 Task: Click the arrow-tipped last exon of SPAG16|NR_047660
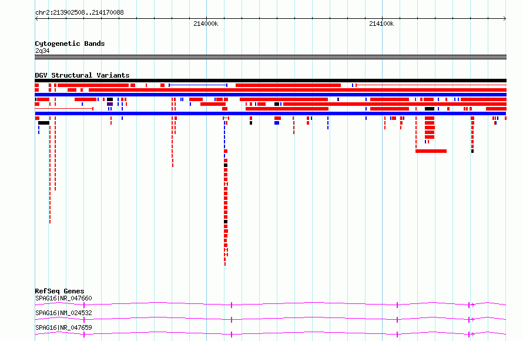click(x=471, y=305)
